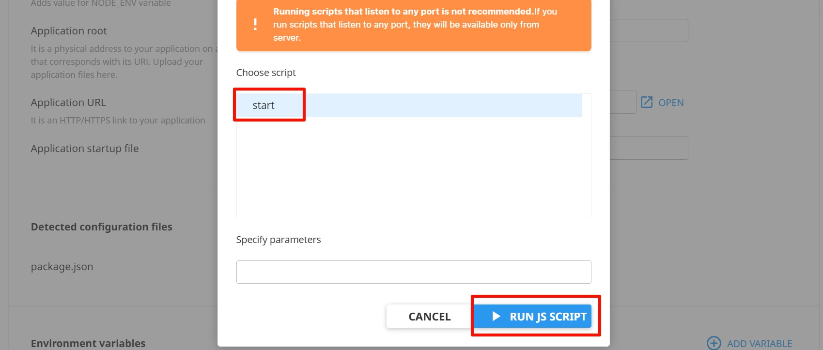Click the play triangle icon beside Run JS Script
Screen dimensions: 823x350
(496, 317)
